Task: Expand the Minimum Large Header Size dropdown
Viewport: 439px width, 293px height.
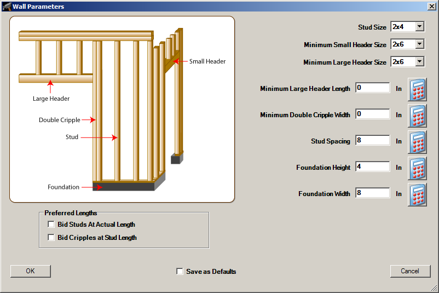Action: click(x=419, y=62)
